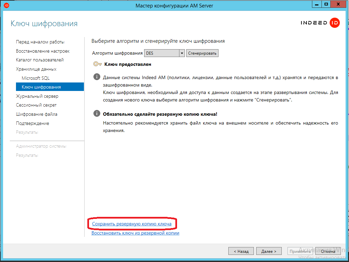Viewport: 349px width, 262px height.
Task: Select 'Шифрование файла' in sidebar
Action: coord(36,114)
